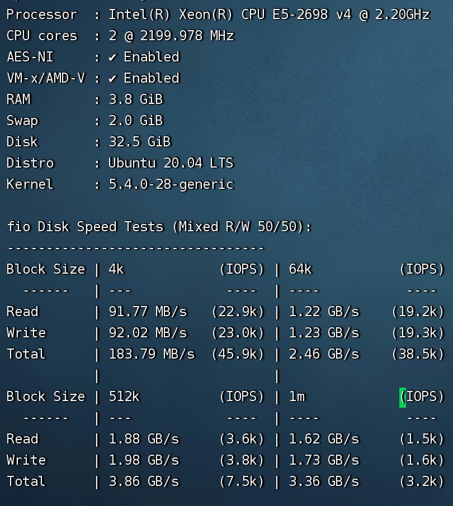The height and width of the screenshot is (506, 453).
Task: Click the 64k block size column header
Action: tap(300, 269)
